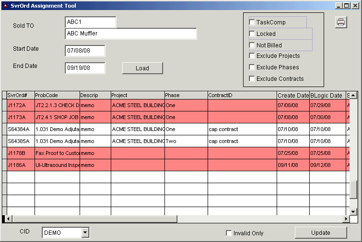Click the Create Date column header
Image resolution: width=362 pixels, height=242 pixels.
coord(292,95)
